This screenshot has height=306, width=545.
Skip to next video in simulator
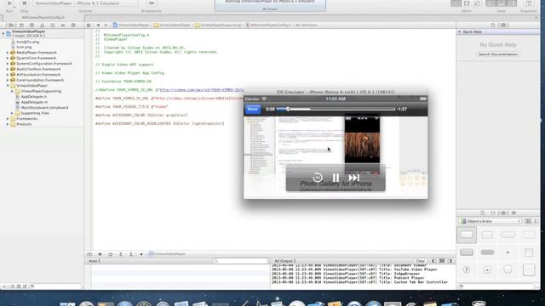pos(354,178)
